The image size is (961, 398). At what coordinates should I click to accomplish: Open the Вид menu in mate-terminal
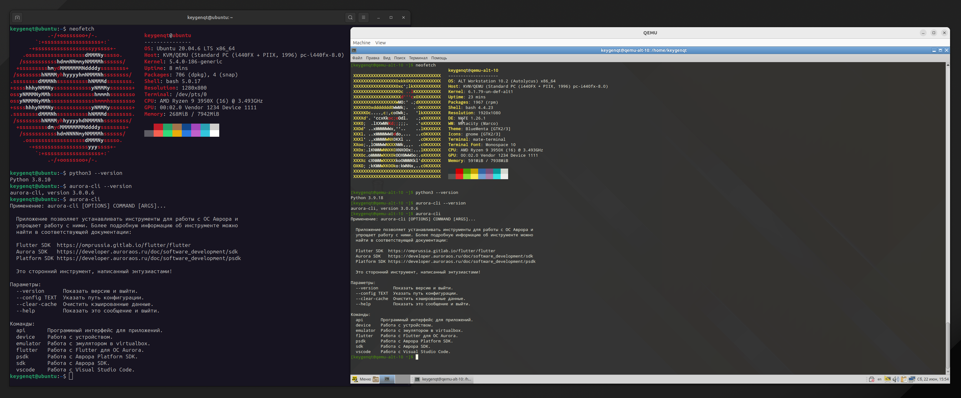click(x=386, y=58)
